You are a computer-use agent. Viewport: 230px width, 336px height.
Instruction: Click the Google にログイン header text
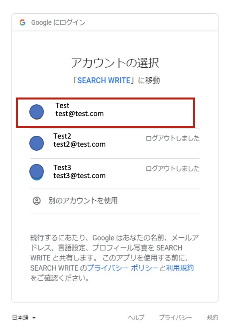[x=58, y=23]
